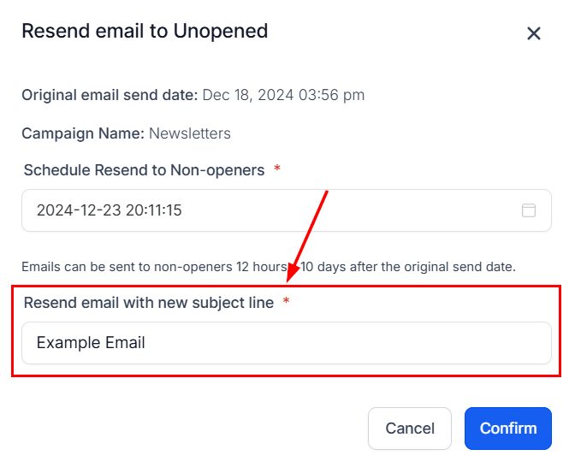The height and width of the screenshot is (467, 575).
Task: Click asterisk beside Schedule Resend label
Action: tap(277, 170)
